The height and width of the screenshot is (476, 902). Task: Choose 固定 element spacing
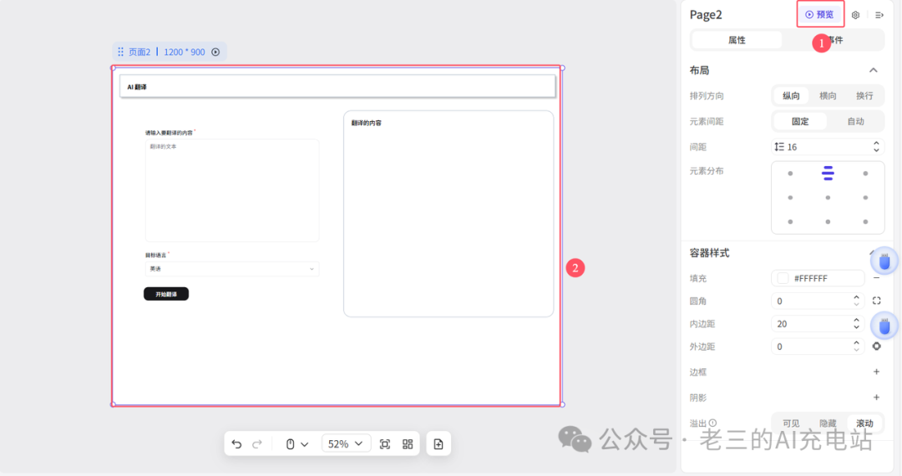pos(800,121)
